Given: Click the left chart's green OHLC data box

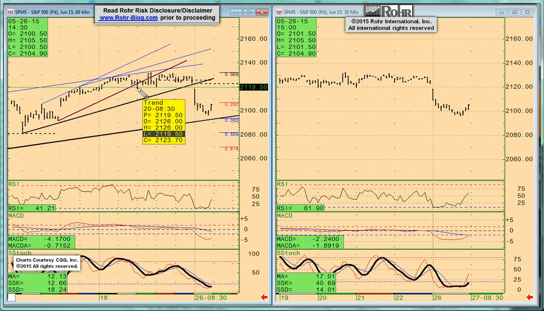Looking at the screenshot, I should pyautogui.click(x=28, y=37).
